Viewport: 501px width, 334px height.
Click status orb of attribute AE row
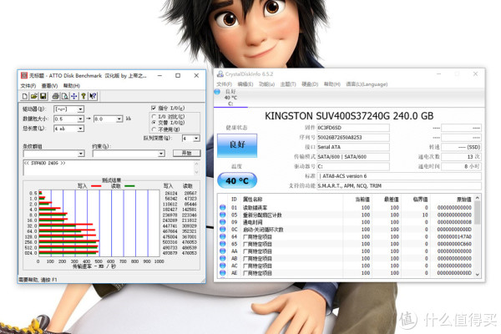(223, 273)
